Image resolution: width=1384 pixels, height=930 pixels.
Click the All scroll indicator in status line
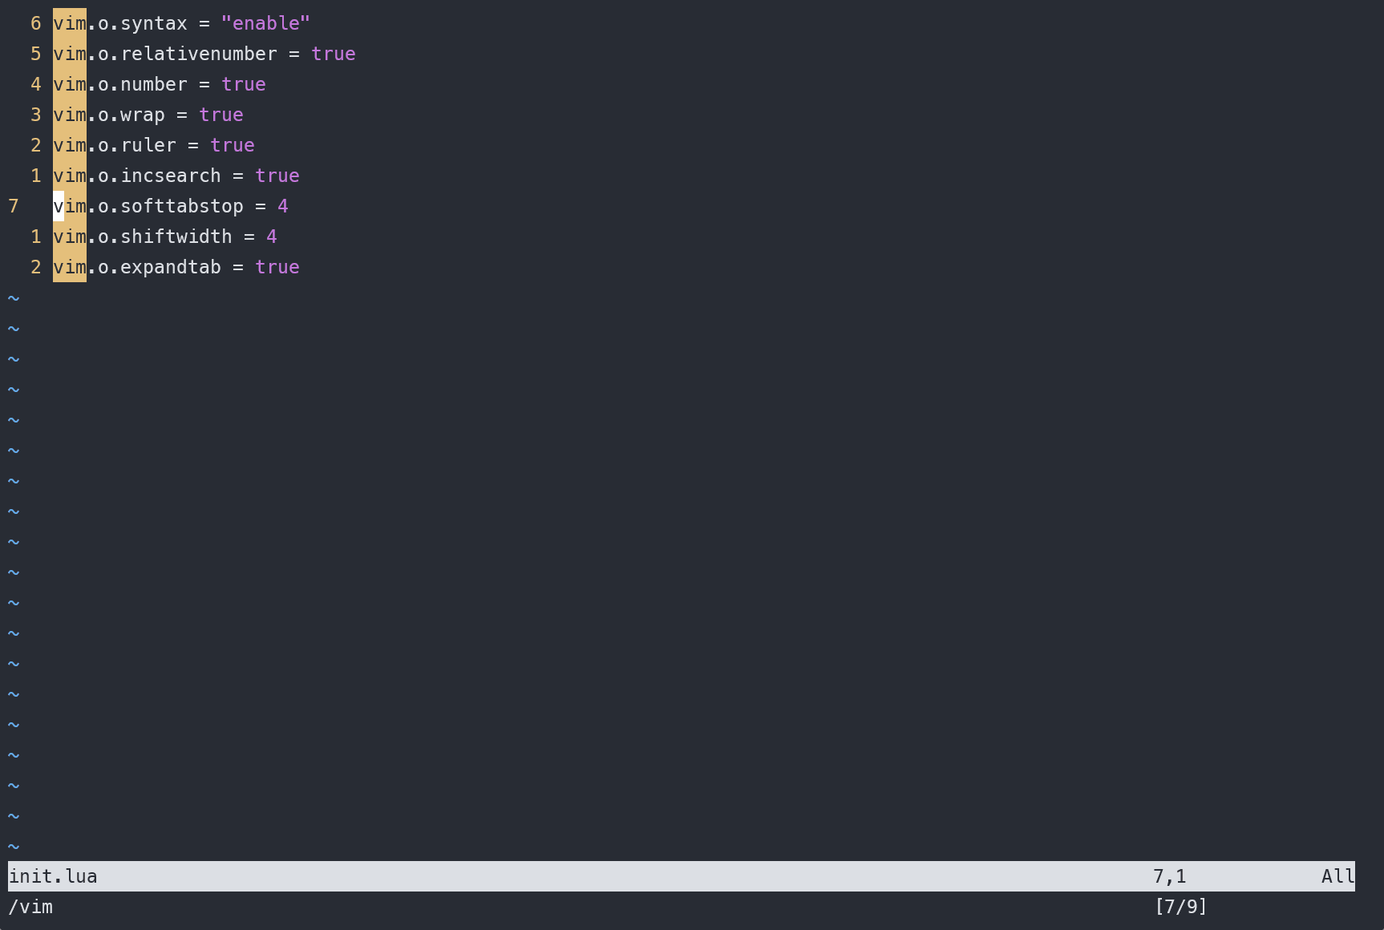point(1338,876)
